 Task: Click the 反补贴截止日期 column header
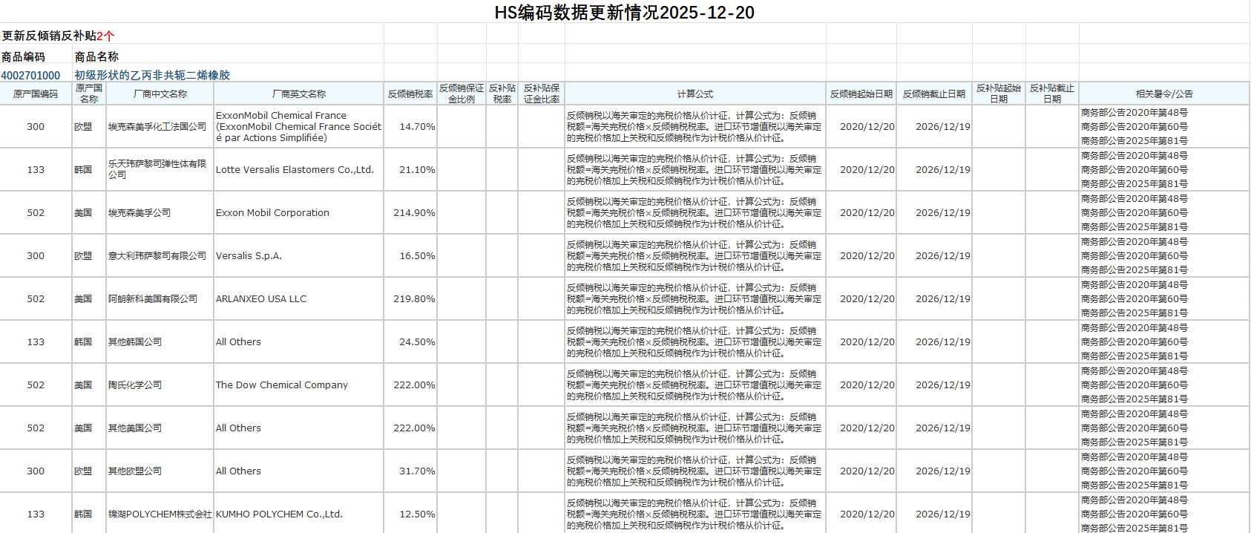(1052, 94)
